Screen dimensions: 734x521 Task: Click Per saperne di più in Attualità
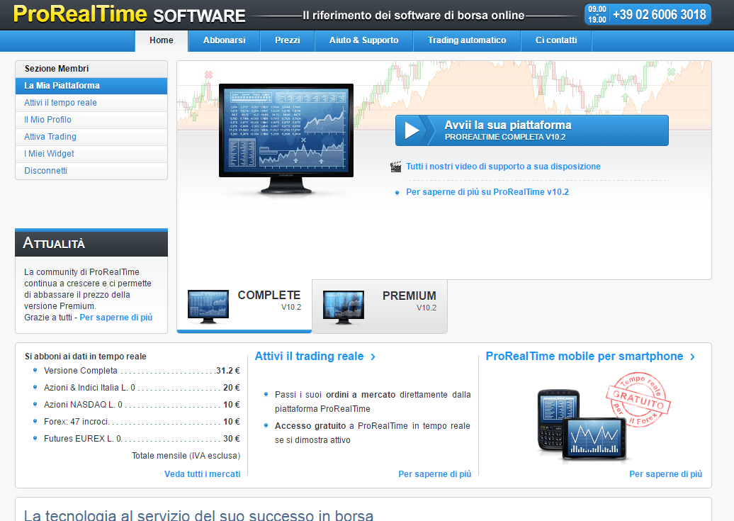click(116, 317)
